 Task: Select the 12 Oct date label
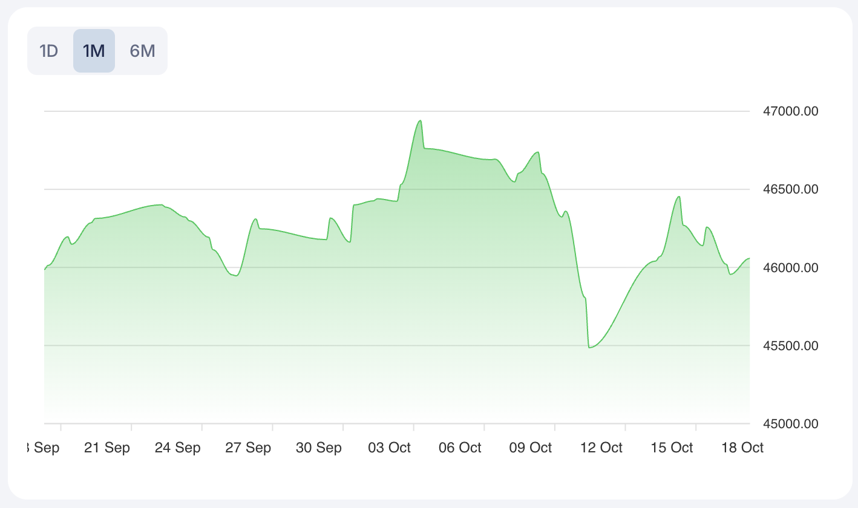[x=601, y=448]
